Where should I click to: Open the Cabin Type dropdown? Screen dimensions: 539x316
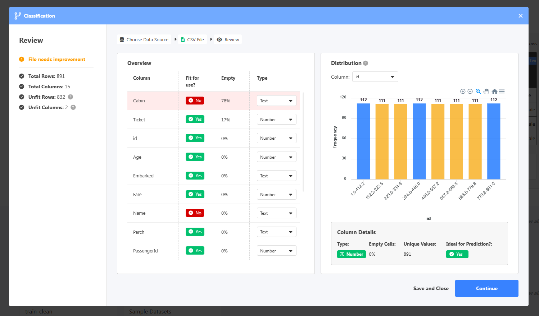(276, 101)
